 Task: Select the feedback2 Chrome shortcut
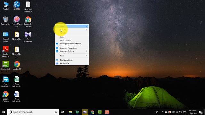tap(17, 65)
